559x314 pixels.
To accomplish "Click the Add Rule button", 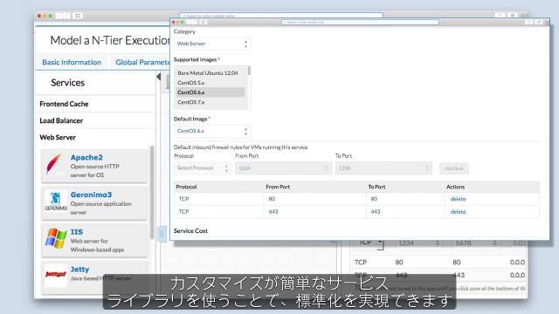I will coord(454,168).
